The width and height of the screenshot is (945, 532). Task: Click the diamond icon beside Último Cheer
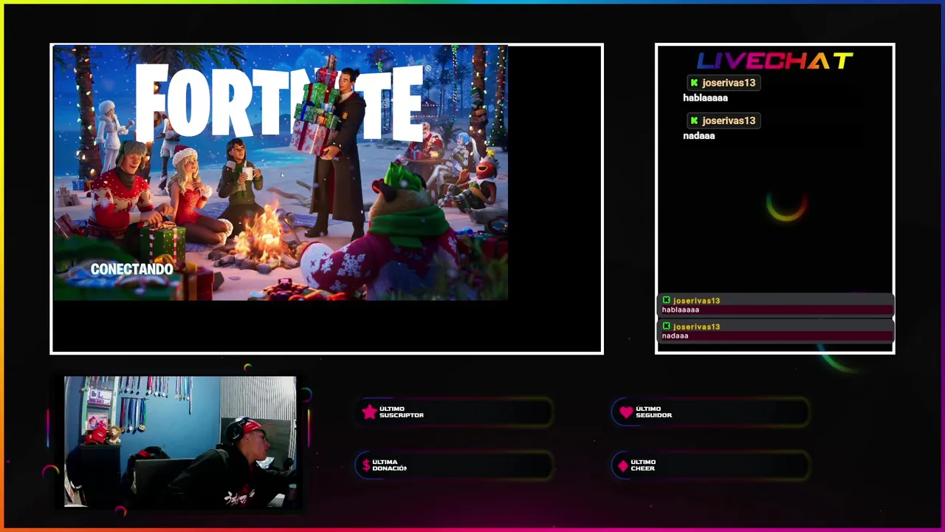click(x=623, y=465)
